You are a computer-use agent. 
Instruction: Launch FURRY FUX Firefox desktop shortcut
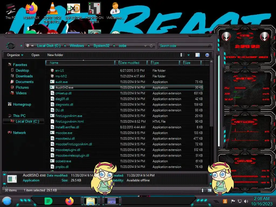click(x=31, y=11)
